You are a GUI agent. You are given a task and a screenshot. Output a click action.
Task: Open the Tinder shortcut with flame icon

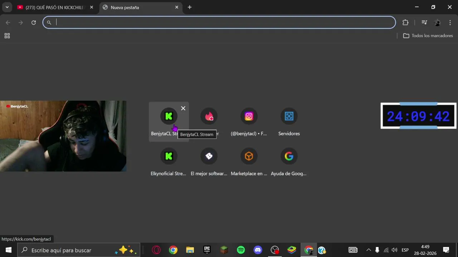pyautogui.click(x=209, y=122)
